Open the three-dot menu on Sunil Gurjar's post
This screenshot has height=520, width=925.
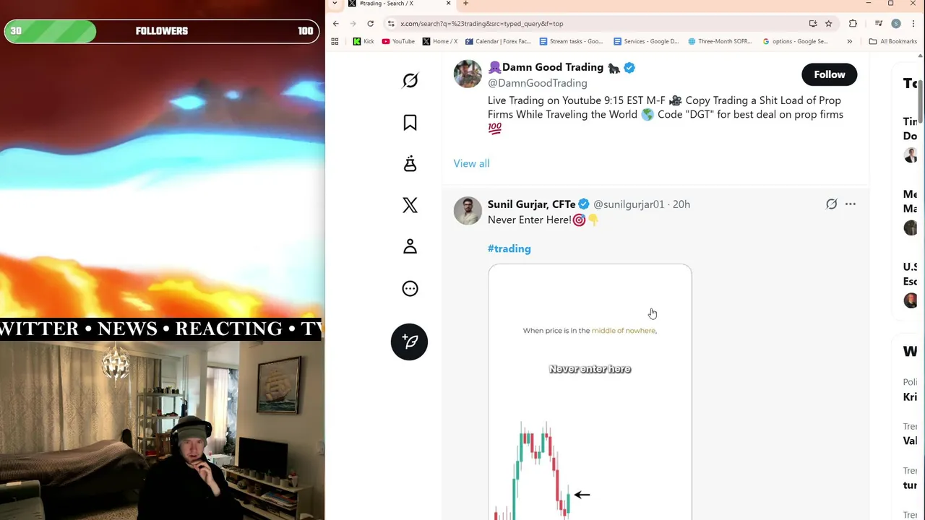(x=851, y=204)
